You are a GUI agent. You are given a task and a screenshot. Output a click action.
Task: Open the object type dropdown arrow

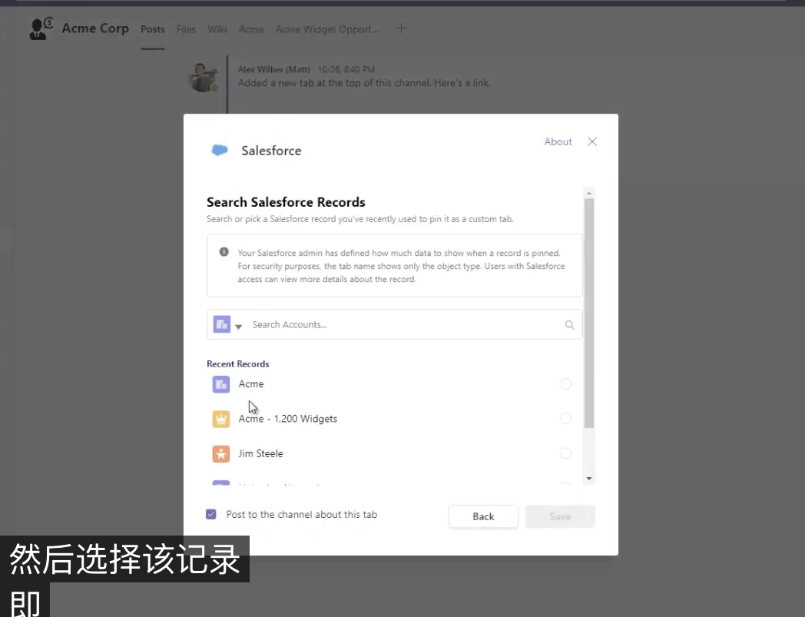[238, 327]
